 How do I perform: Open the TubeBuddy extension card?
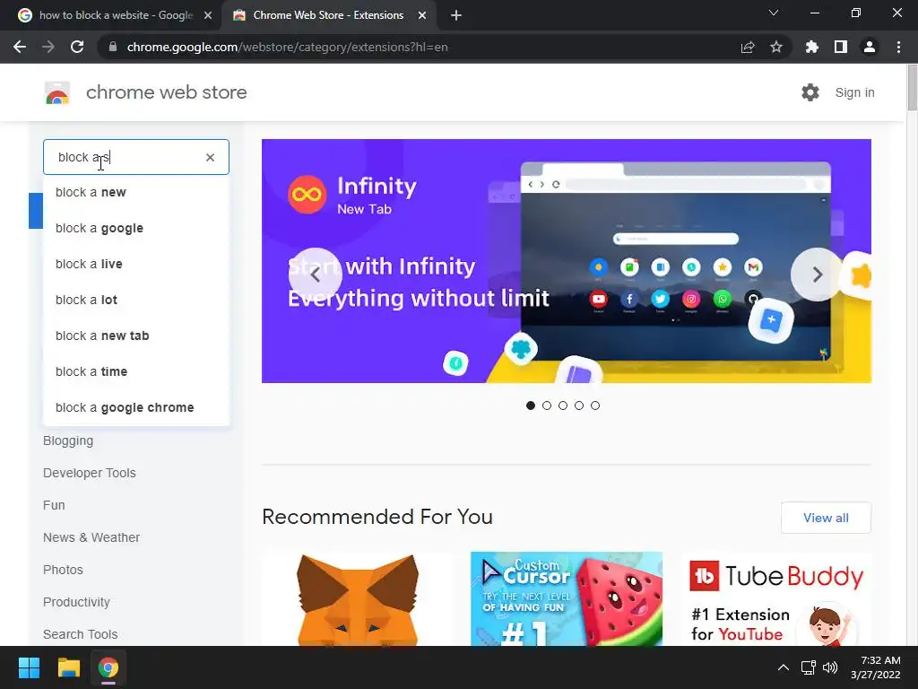tap(775, 598)
